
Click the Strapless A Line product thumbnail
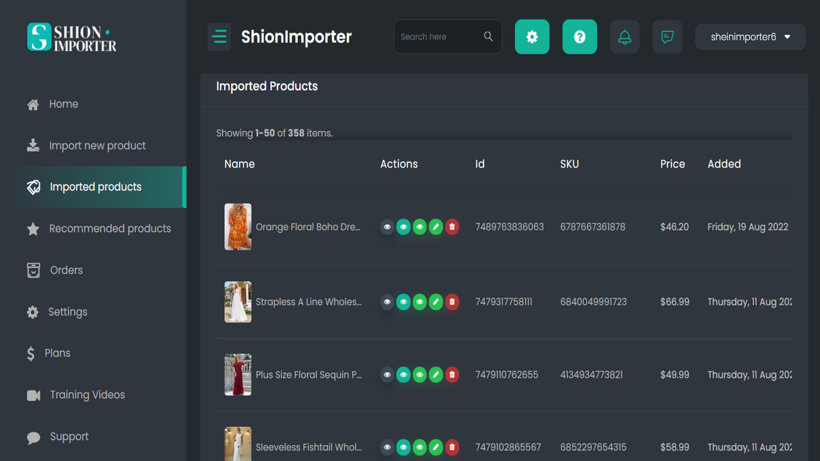pyautogui.click(x=238, y=302)
